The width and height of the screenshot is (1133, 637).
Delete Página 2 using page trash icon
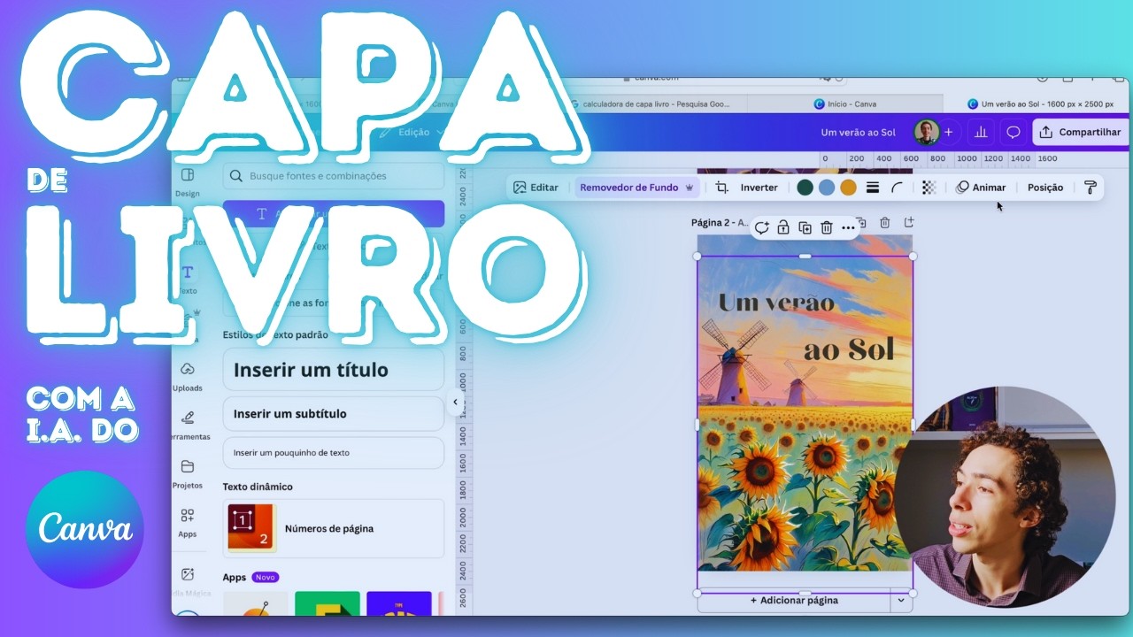click(x=884, y=223)
